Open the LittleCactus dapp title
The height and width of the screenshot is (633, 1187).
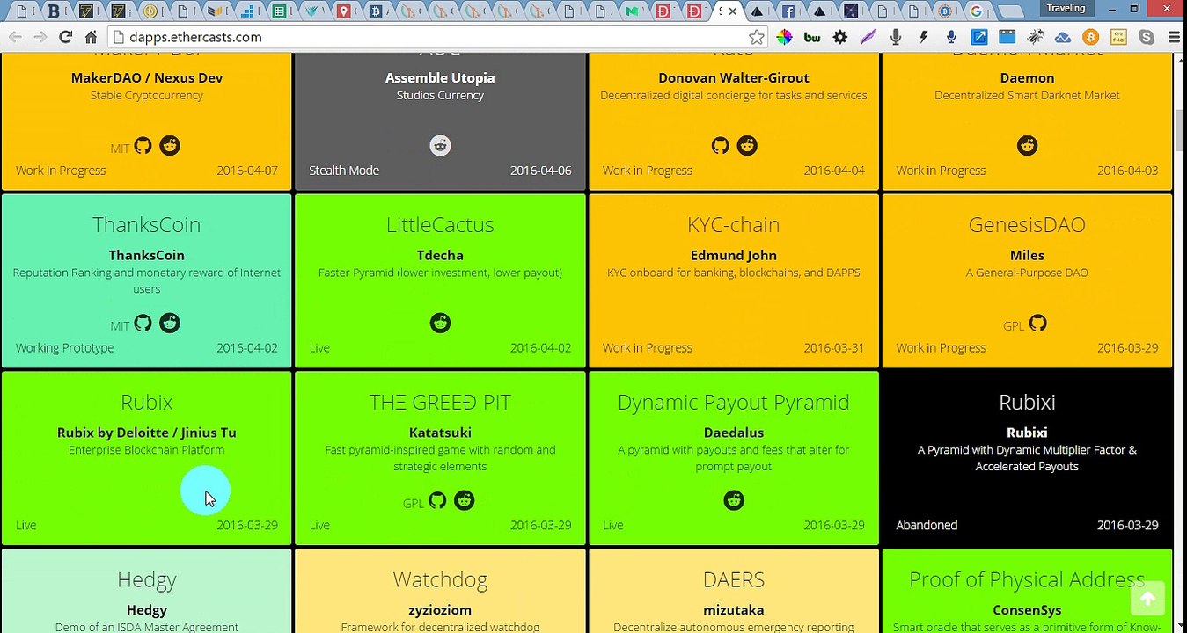pyautogui.click(x=440, y=225)
